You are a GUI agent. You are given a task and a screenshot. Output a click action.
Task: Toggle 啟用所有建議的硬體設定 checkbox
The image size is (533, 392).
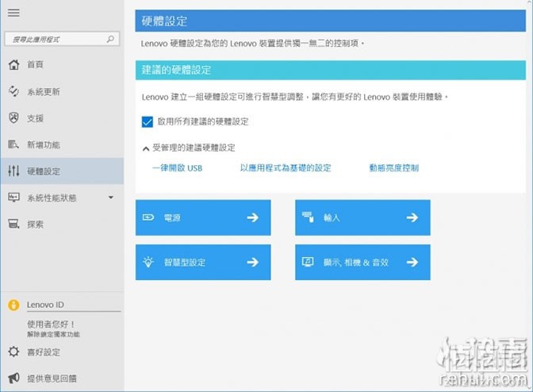(x=148, y=121)
